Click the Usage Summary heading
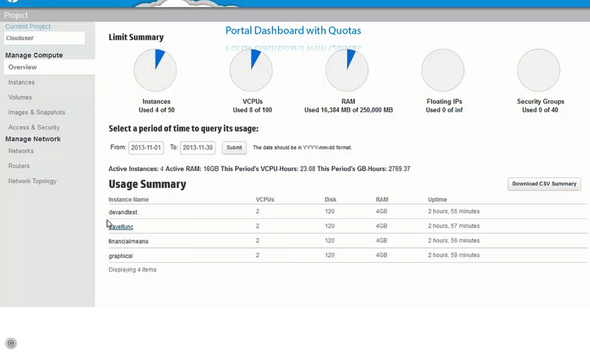This screenshot has height=354, width=590. point(147,184)
